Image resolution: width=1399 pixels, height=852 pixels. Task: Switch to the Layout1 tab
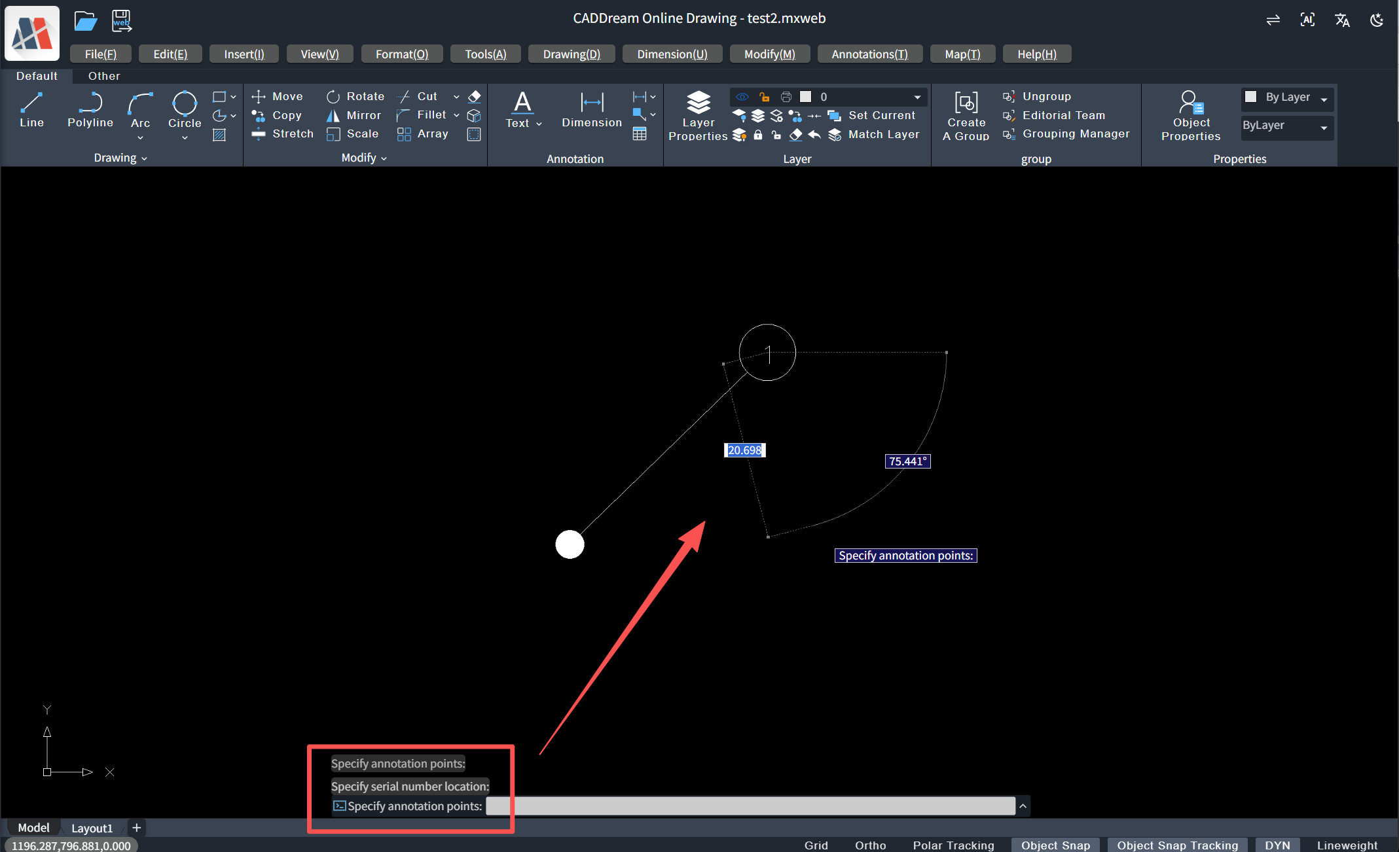[92, 828]
